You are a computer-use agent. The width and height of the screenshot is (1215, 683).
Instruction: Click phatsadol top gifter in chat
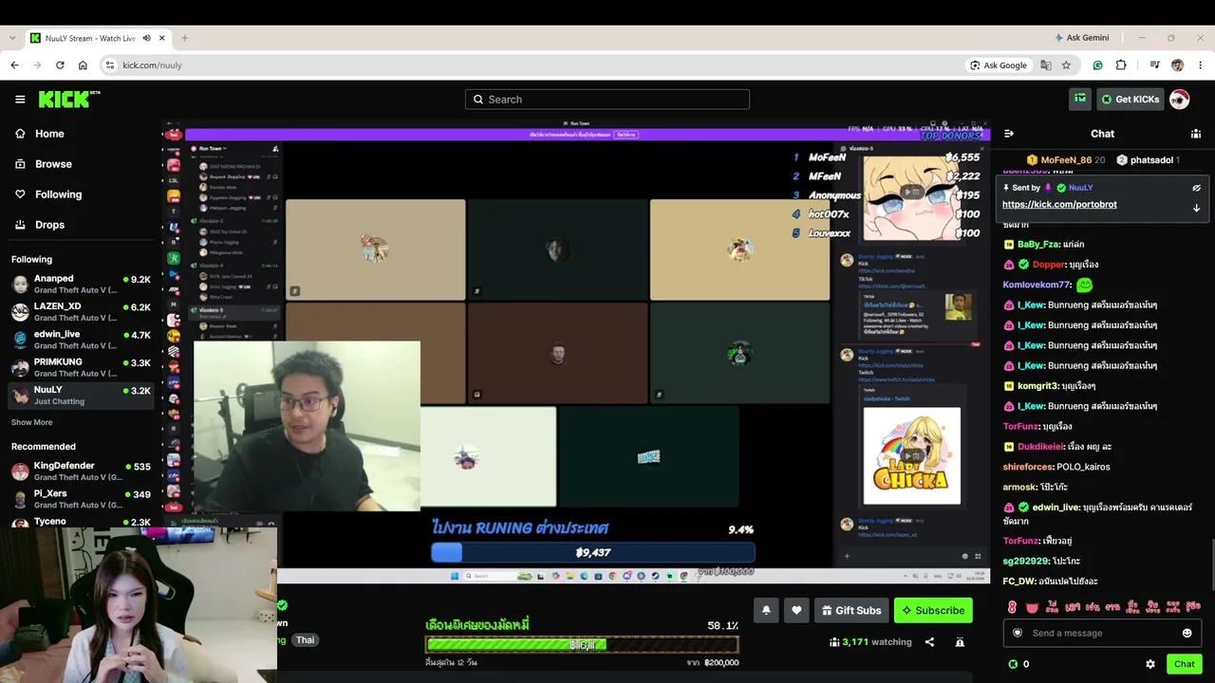(1148, 160)
